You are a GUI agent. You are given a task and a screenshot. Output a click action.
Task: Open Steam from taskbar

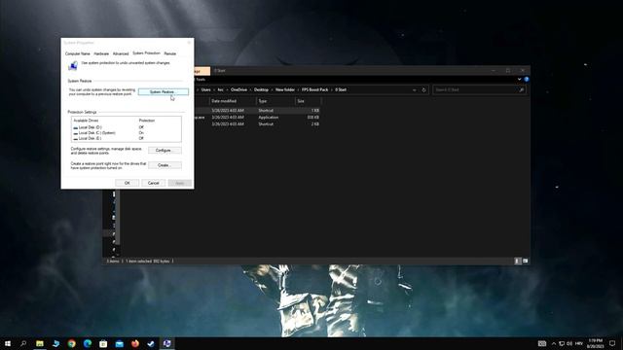[x=151, y=343]
